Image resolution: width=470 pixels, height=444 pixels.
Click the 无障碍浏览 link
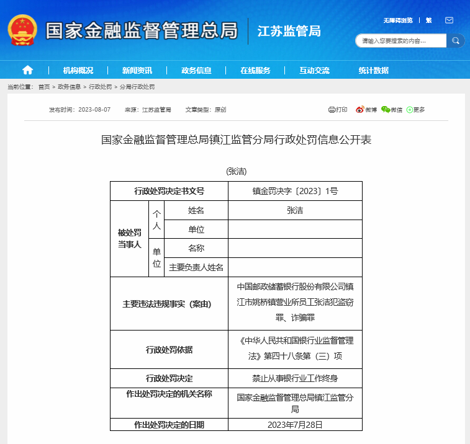398,20
